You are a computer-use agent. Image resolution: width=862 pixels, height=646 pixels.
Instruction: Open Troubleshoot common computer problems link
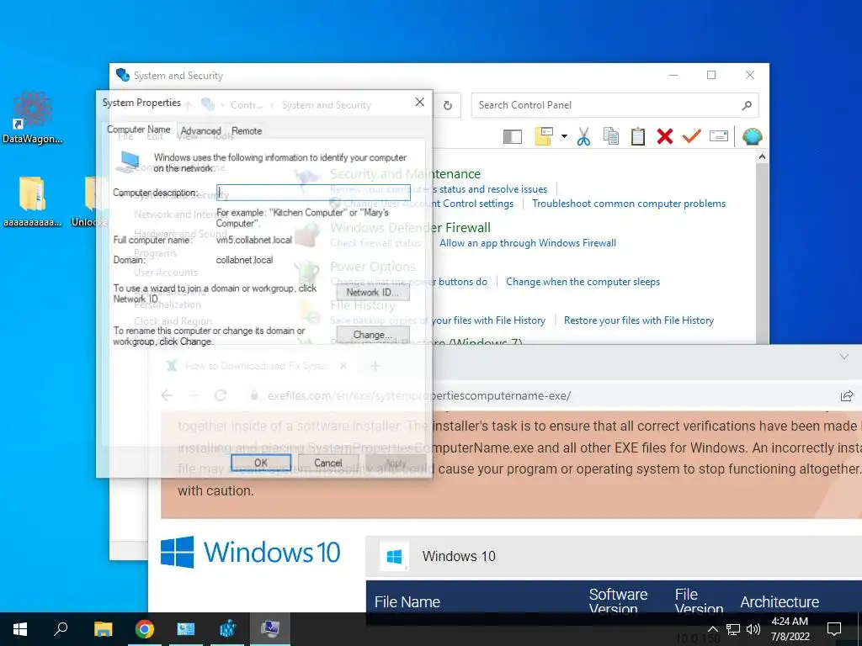[628, 204]
